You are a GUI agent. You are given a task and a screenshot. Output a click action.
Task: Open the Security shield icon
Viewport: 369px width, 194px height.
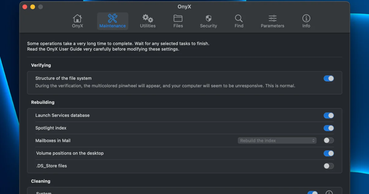point(208,18)
